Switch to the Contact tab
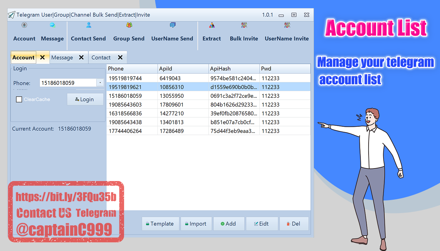This screenshot has width=440, height=251. pos(101,57)
